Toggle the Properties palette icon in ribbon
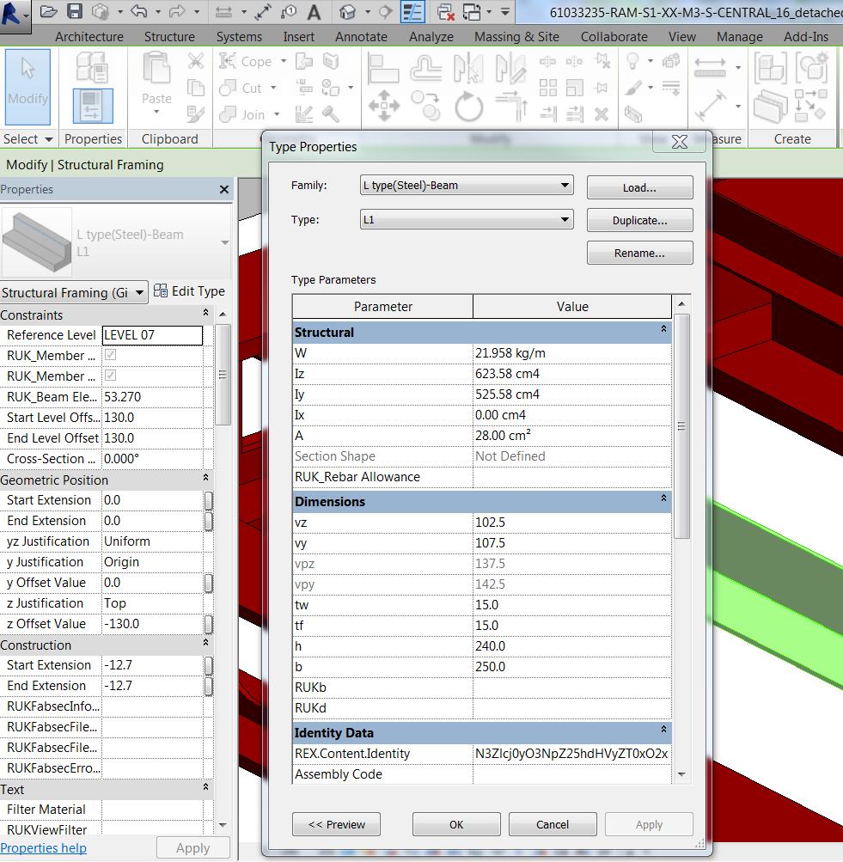The height and width of the screenshot is (862, 843). (x=93, y=106)
